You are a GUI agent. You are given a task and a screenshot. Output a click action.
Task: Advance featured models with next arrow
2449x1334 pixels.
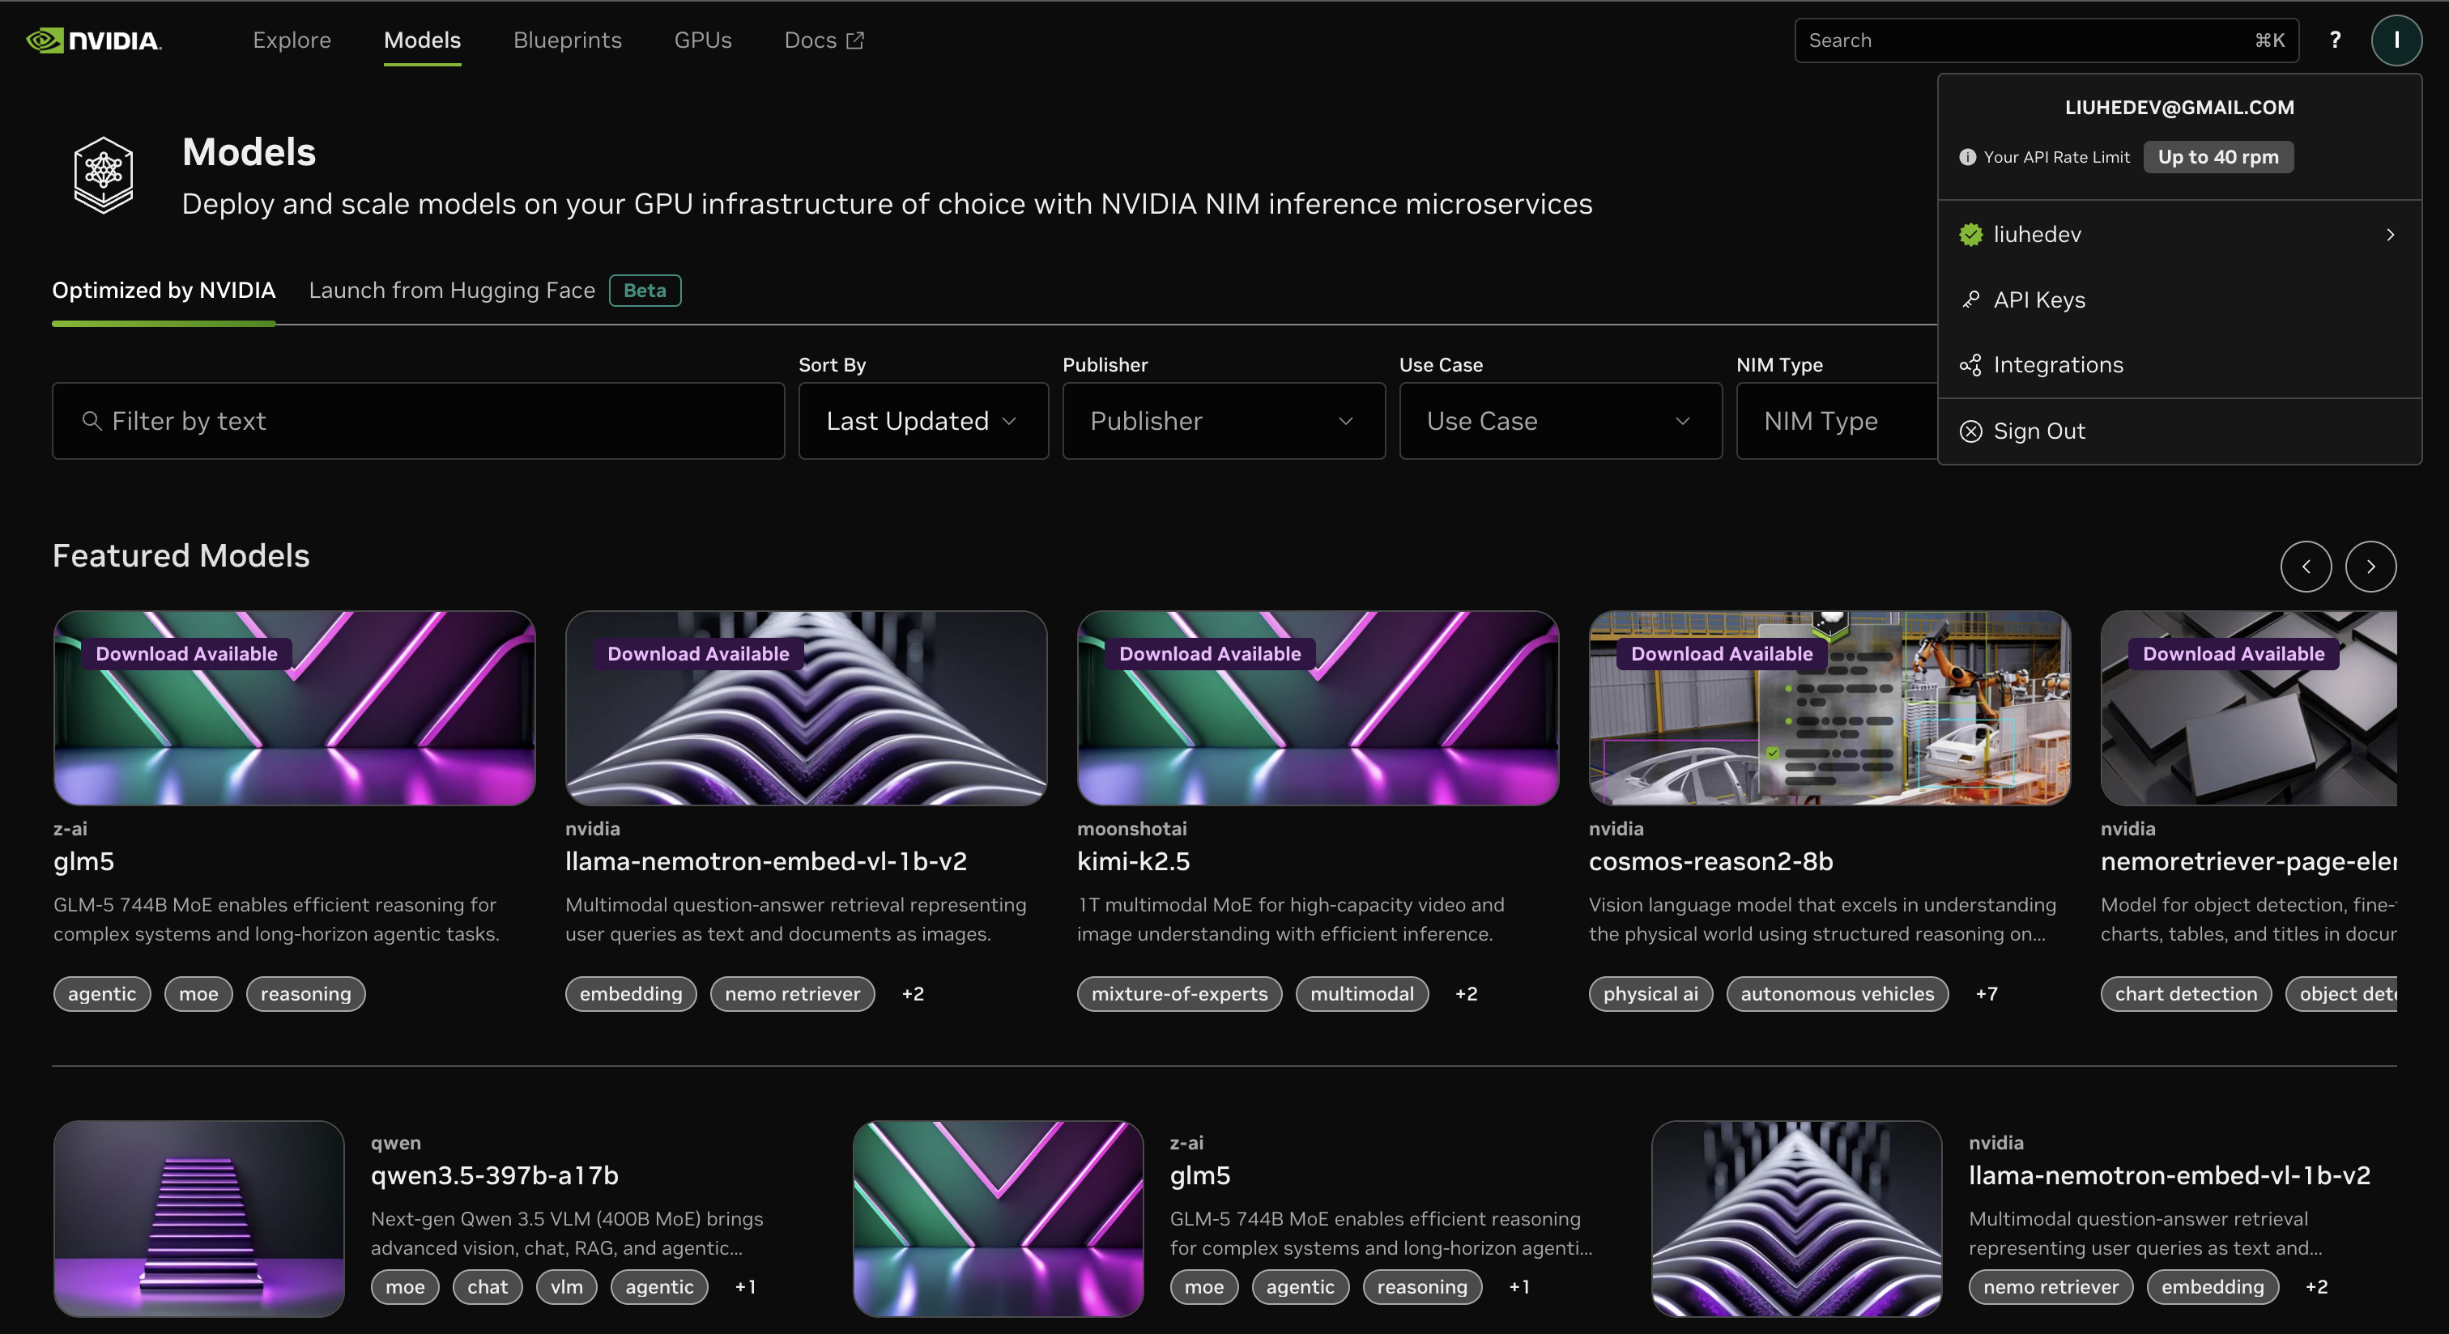(x=2370, y=567)
